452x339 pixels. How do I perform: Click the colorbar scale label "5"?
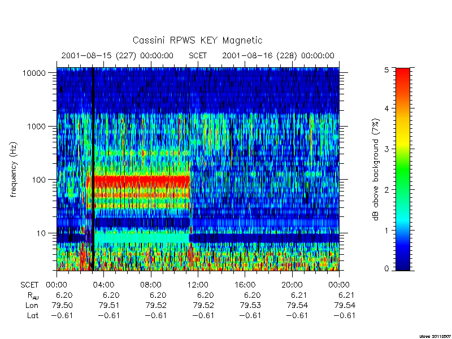(386, 69)
